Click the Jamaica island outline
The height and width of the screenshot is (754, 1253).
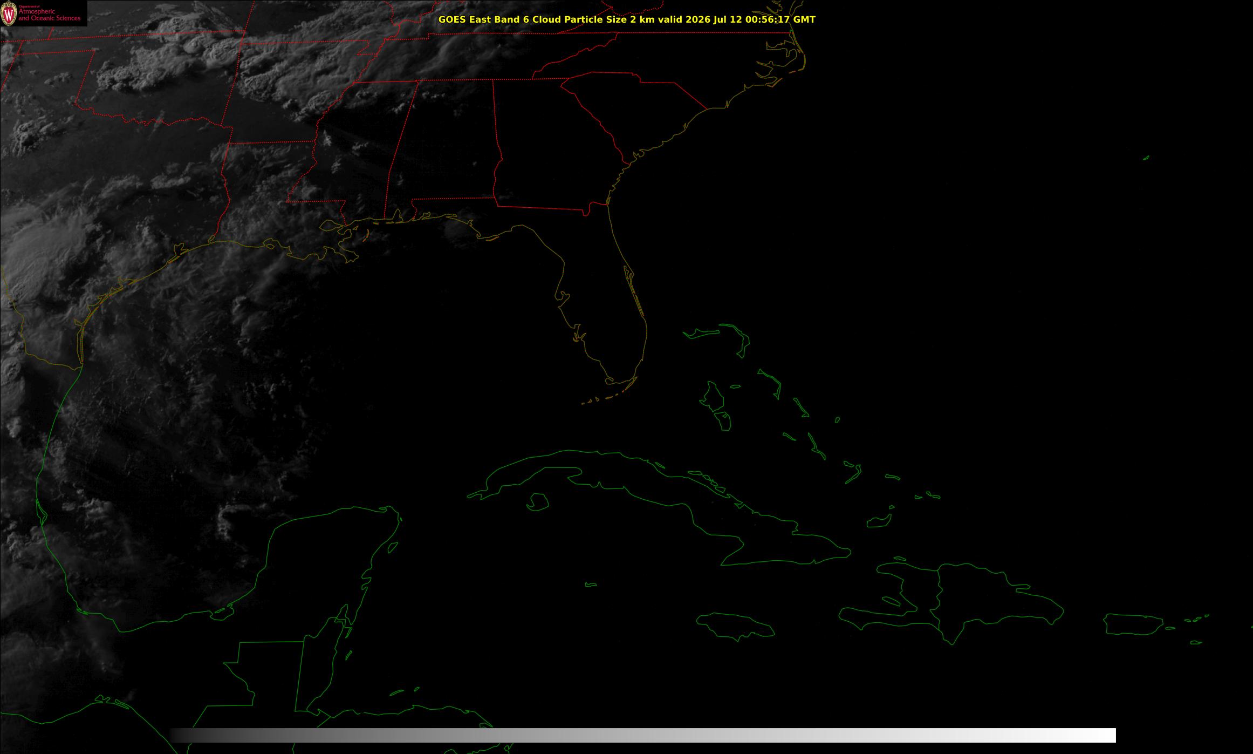(x=736, y=626)
